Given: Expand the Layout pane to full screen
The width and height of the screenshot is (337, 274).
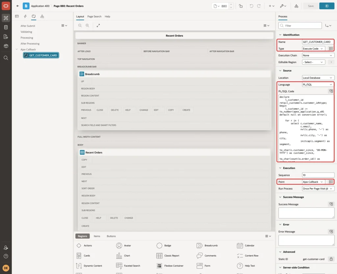Looking at the screenshot, I should point(98,25).
